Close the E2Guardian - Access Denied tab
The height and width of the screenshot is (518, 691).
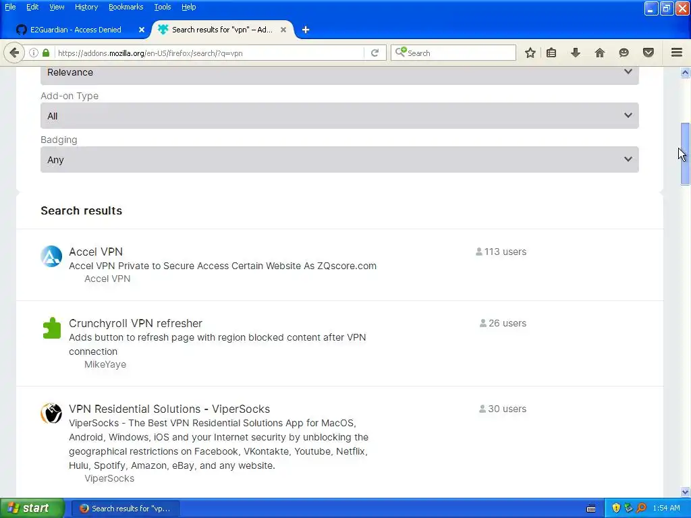[x=142, y=30]
